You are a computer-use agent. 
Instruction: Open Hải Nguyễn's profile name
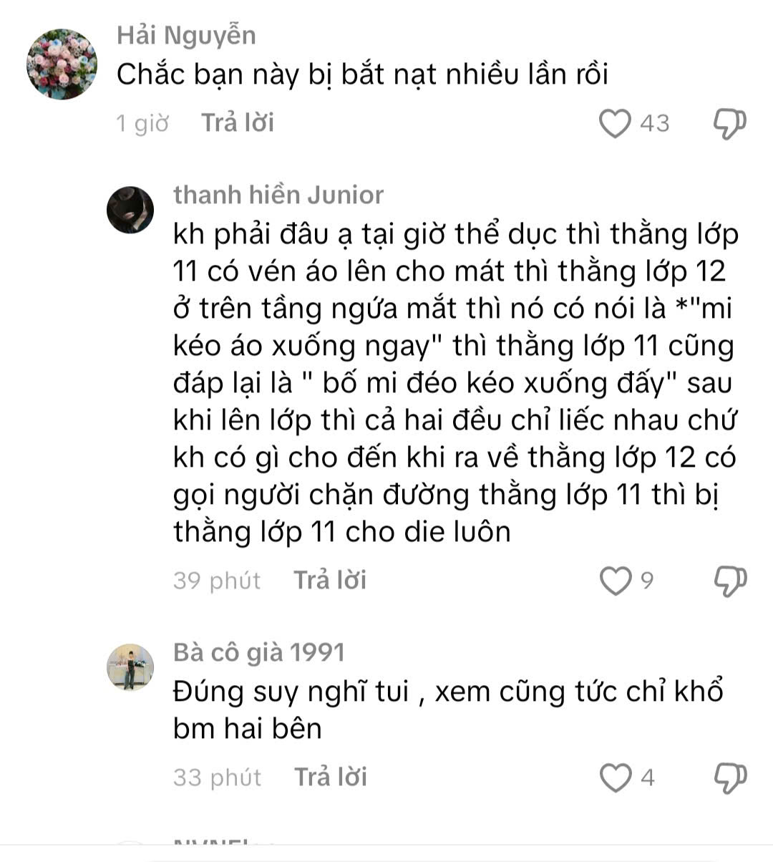(x=186, y=35)
